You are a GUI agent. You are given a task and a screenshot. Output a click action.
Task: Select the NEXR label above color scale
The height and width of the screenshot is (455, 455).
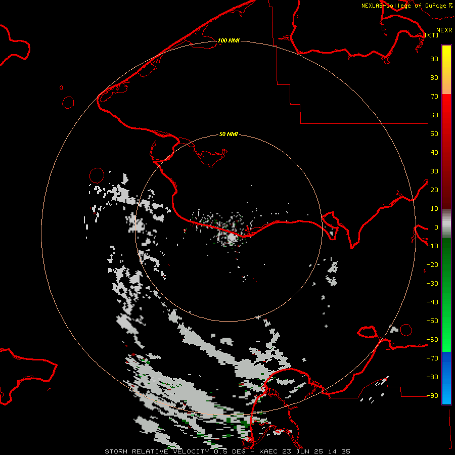pyautogui.click(x=444, y=30)
